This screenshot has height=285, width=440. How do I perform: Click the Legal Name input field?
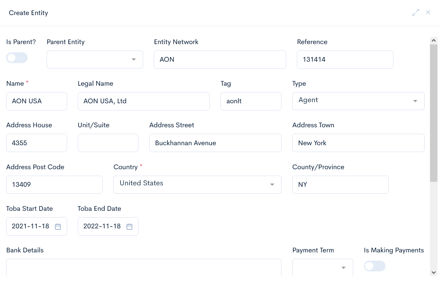143,101
